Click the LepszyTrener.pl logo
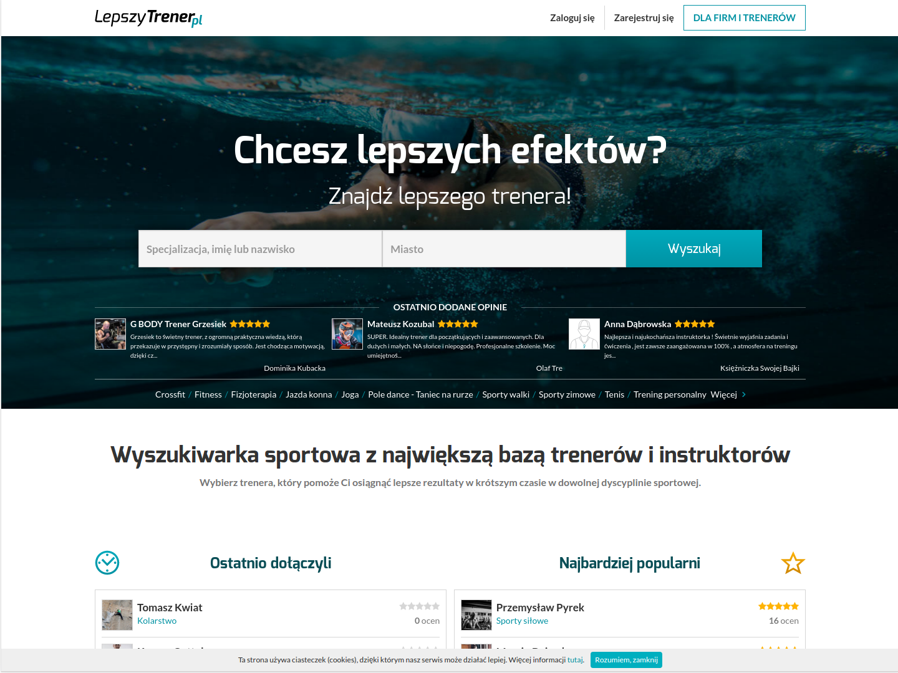The width and height of the screenshot is (898, 673). click(x=148, y=18)
